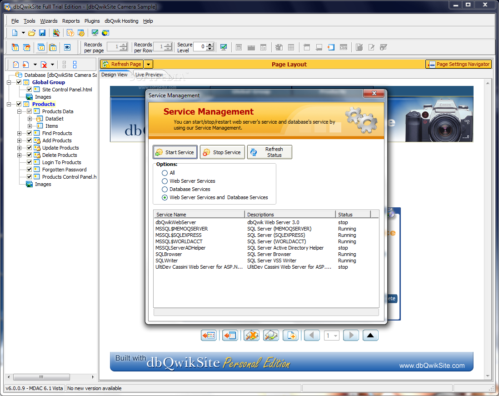
Task: Click the add new record page-plus button
Action: 291,336
